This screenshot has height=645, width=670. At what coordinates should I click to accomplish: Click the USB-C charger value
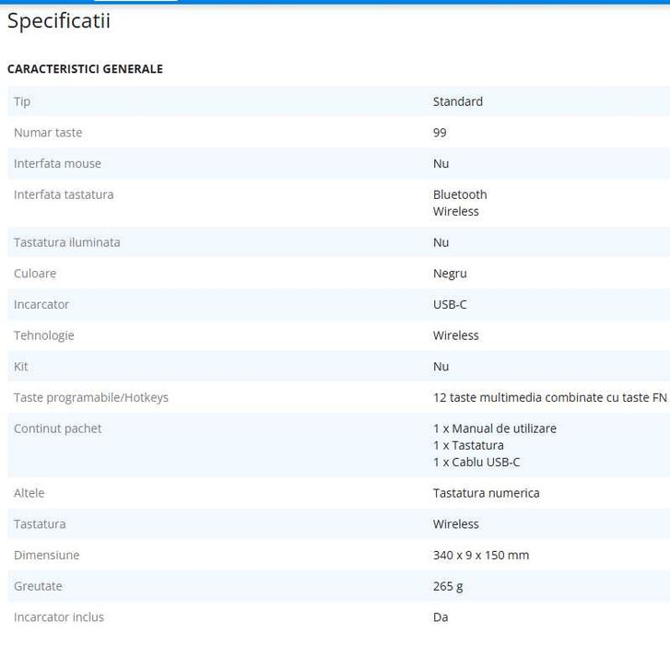pyautogui.click(x=450, y=305)
